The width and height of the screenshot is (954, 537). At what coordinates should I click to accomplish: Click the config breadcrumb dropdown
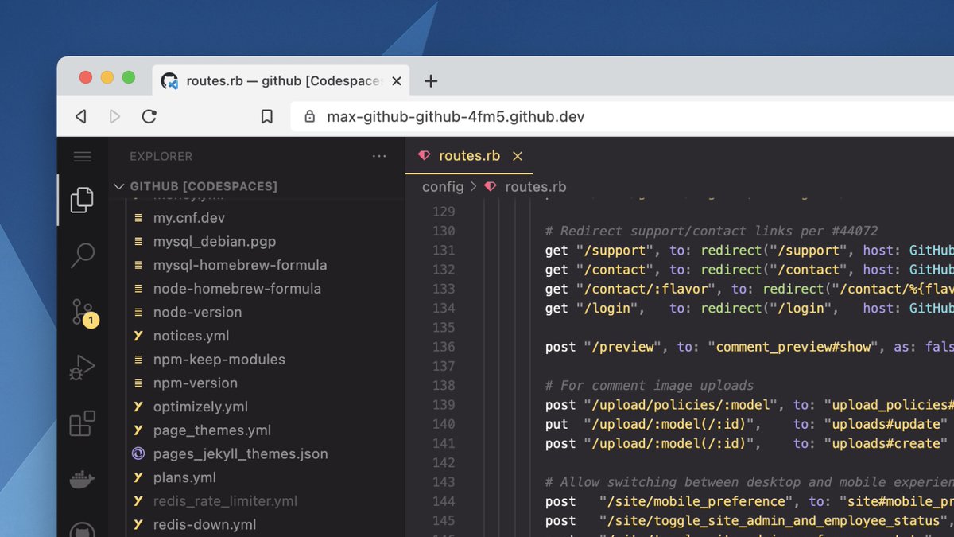442,186
